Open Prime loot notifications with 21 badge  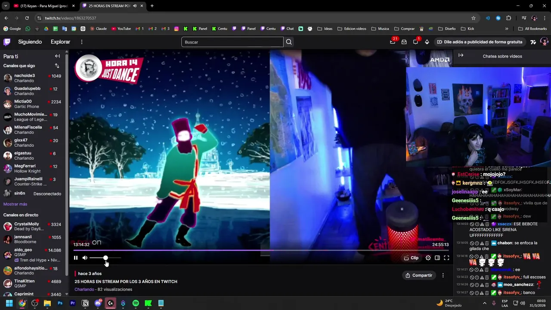tap(393, 42)
